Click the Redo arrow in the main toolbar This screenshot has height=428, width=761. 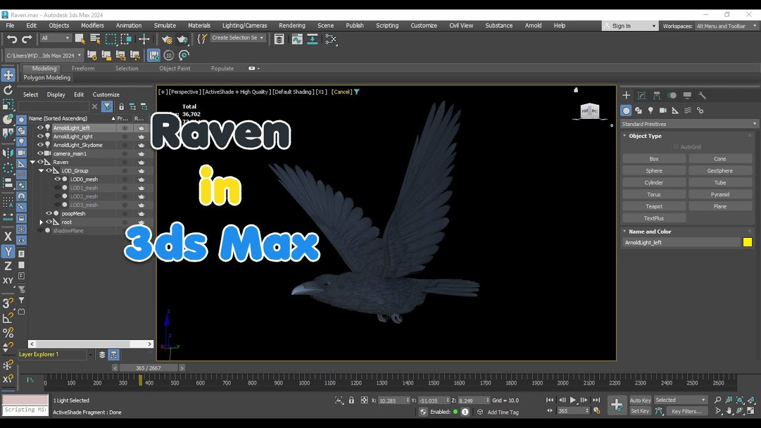[x=27, y=39]
